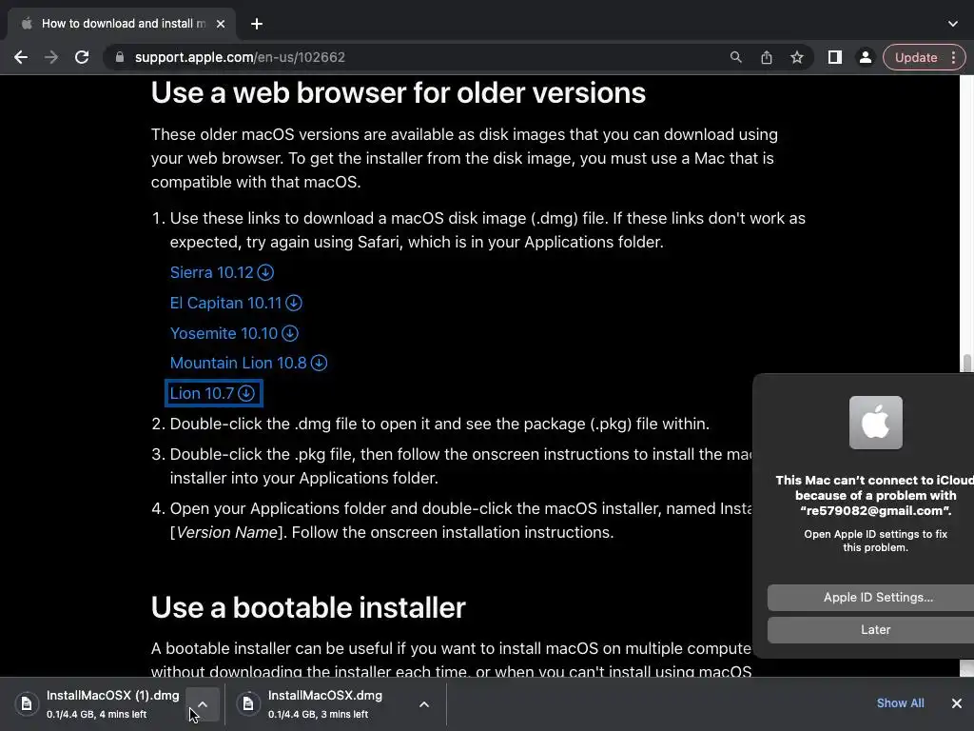
Task: Download Sierra 10.12 disk image
Action: click(x=222, y=272)
